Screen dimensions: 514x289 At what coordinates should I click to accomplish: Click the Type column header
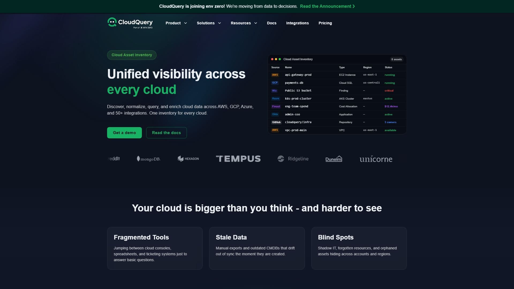(342, 67)
